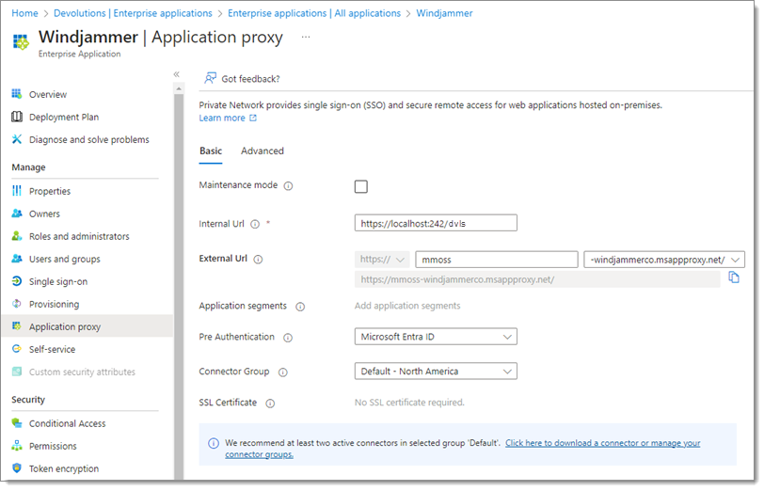The width and height of the screenshot is (764, 491).
Task: Click the sidebar scroll up arrow
Action: coord(179,88)
